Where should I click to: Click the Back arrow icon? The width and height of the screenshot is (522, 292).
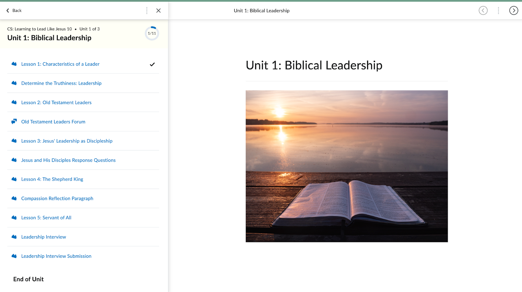point(8,10)
